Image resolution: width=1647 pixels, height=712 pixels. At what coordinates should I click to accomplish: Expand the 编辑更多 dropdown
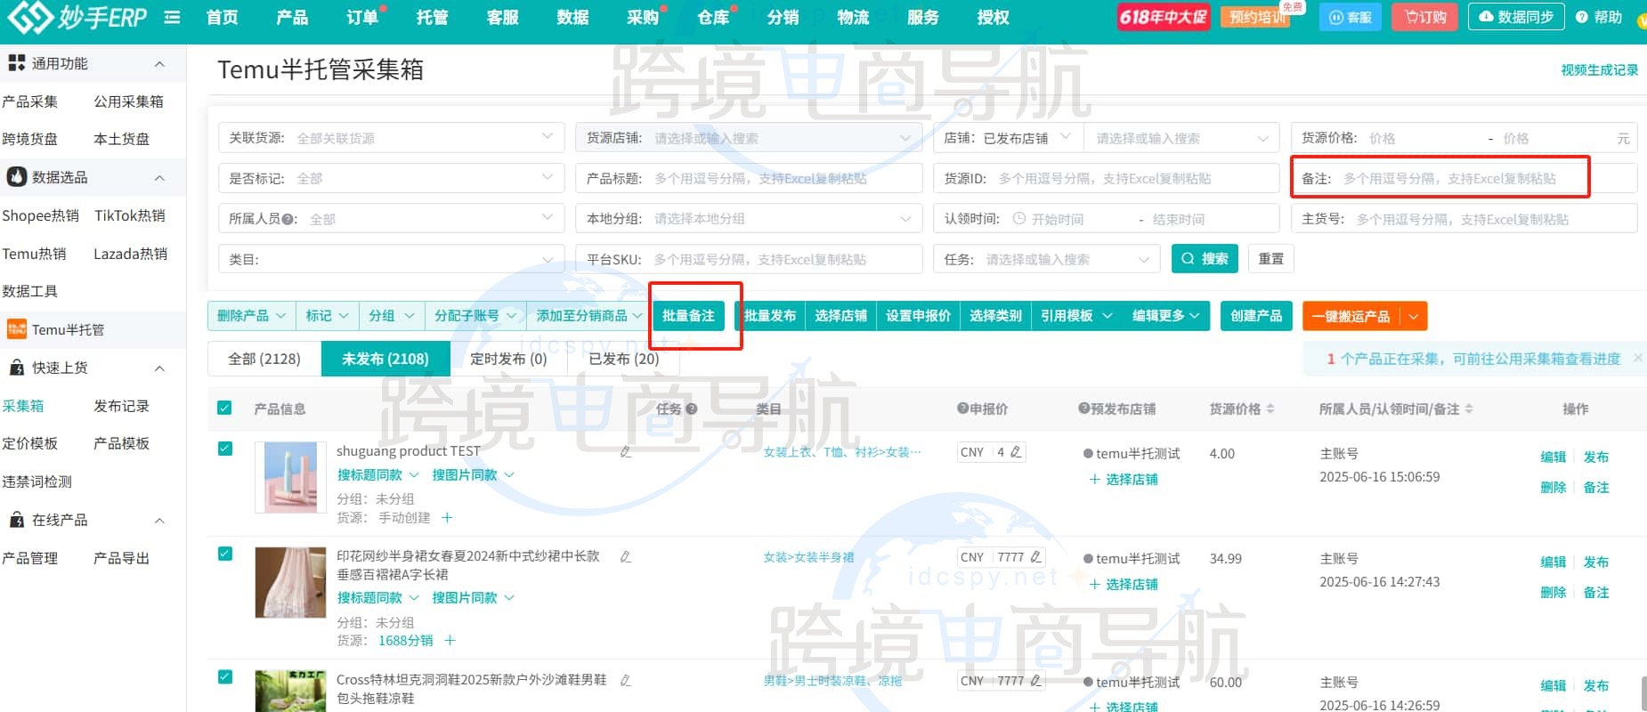coord(1165,316)
